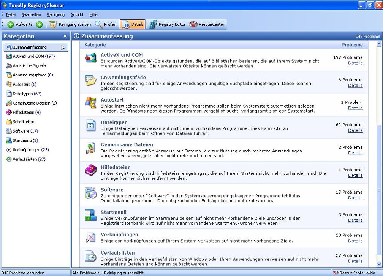This screenshot has width=383, height=276.
Task: Open Details link for Gemeinsame Dateien
Action: pyautogui.click(x=355, y=153)
